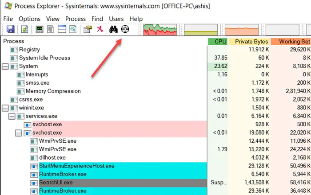Image resolution: width=311 pixels, height=195 pixels.
Task: Click the Save toolbar icon
Action: 11,29
